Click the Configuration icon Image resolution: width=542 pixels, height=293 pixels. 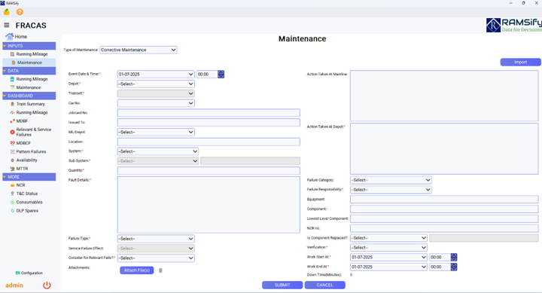pyautogui.click(x=17, y=273)
